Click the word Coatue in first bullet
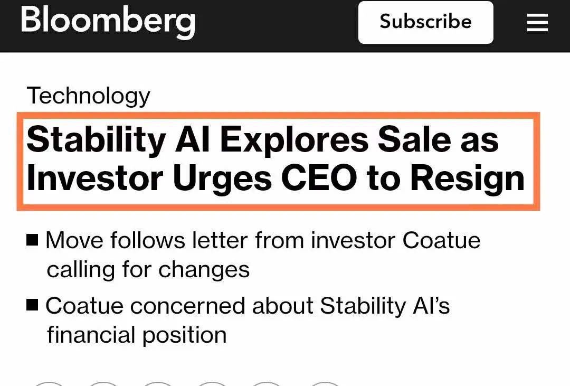The height and width of the screenshot is (386, 570). pos(441,240)
